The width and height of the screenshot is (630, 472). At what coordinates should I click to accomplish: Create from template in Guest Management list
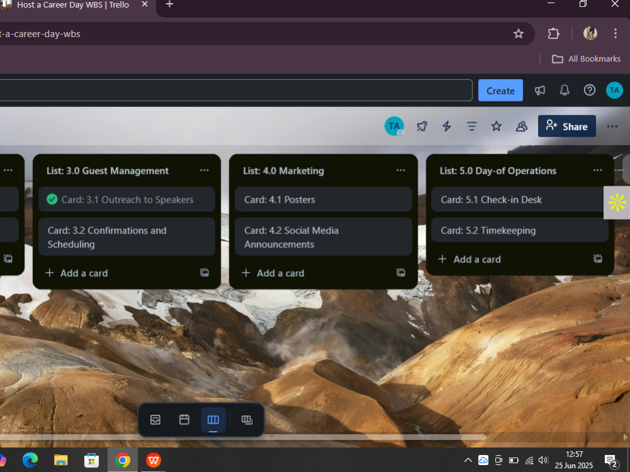[205, 273]
